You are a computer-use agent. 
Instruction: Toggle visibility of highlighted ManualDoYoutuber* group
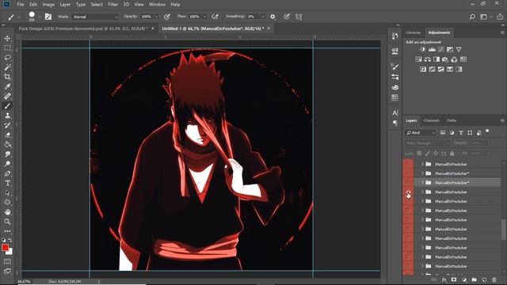(408, 183)
